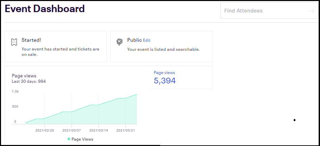Click the Event Dashboard heading
Image resolution: width=320 pixels, height=146 pixels.
tap(45, 9)
